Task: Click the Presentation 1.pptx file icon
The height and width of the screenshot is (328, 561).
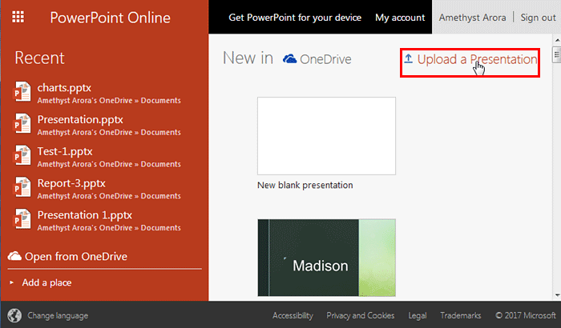Action: (22, 218)
